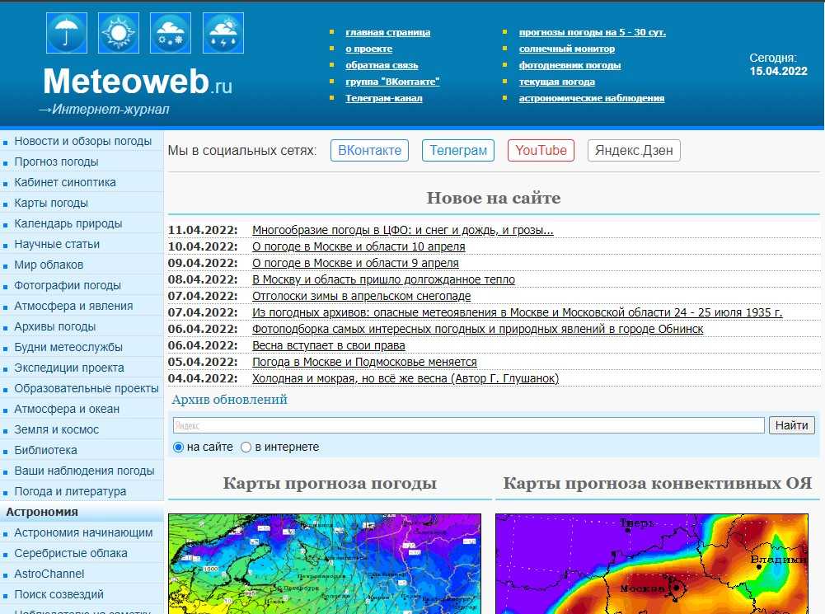Click the rain cloud weather icon
This screenshot has height=614, width=825.
(223, 33)
